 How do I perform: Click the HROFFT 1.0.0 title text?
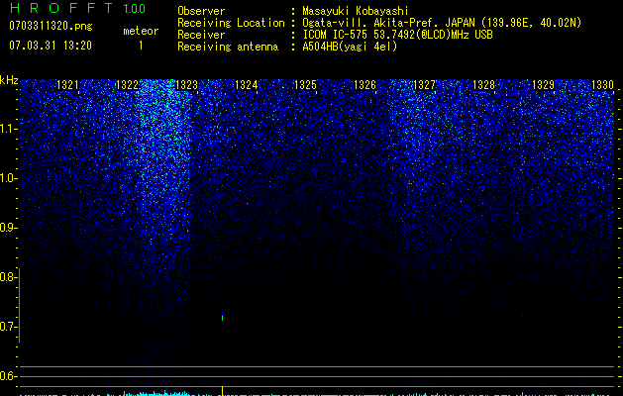tap(77, 8)
